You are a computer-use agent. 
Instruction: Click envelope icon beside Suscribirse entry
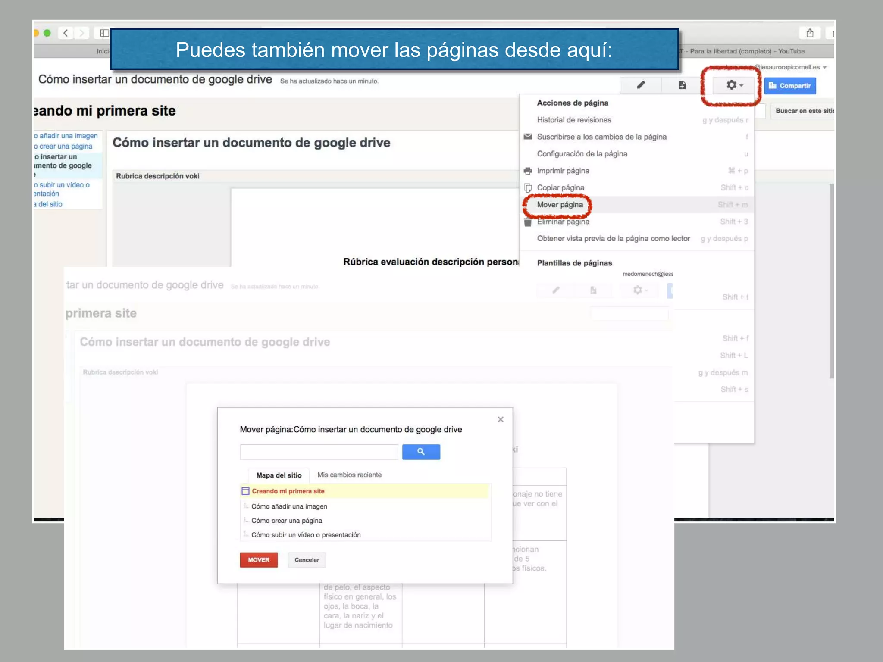pos(527,137)
